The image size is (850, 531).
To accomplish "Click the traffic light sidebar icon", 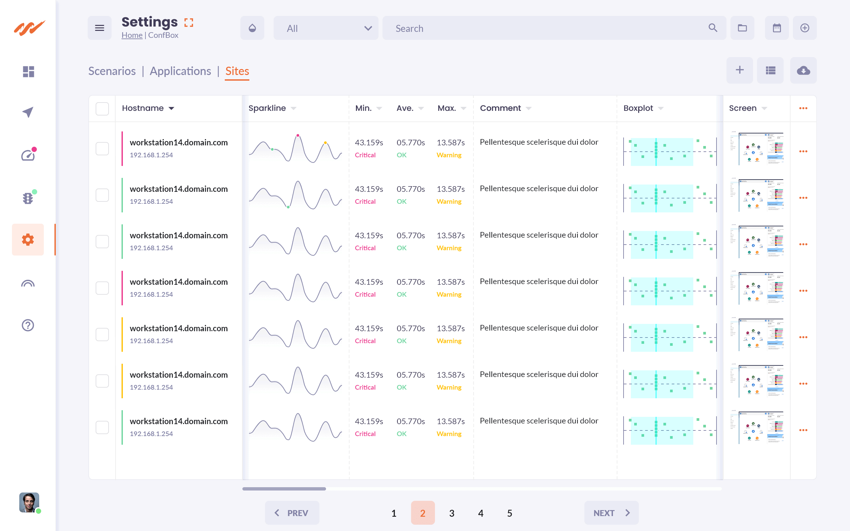I will (28, 198).
